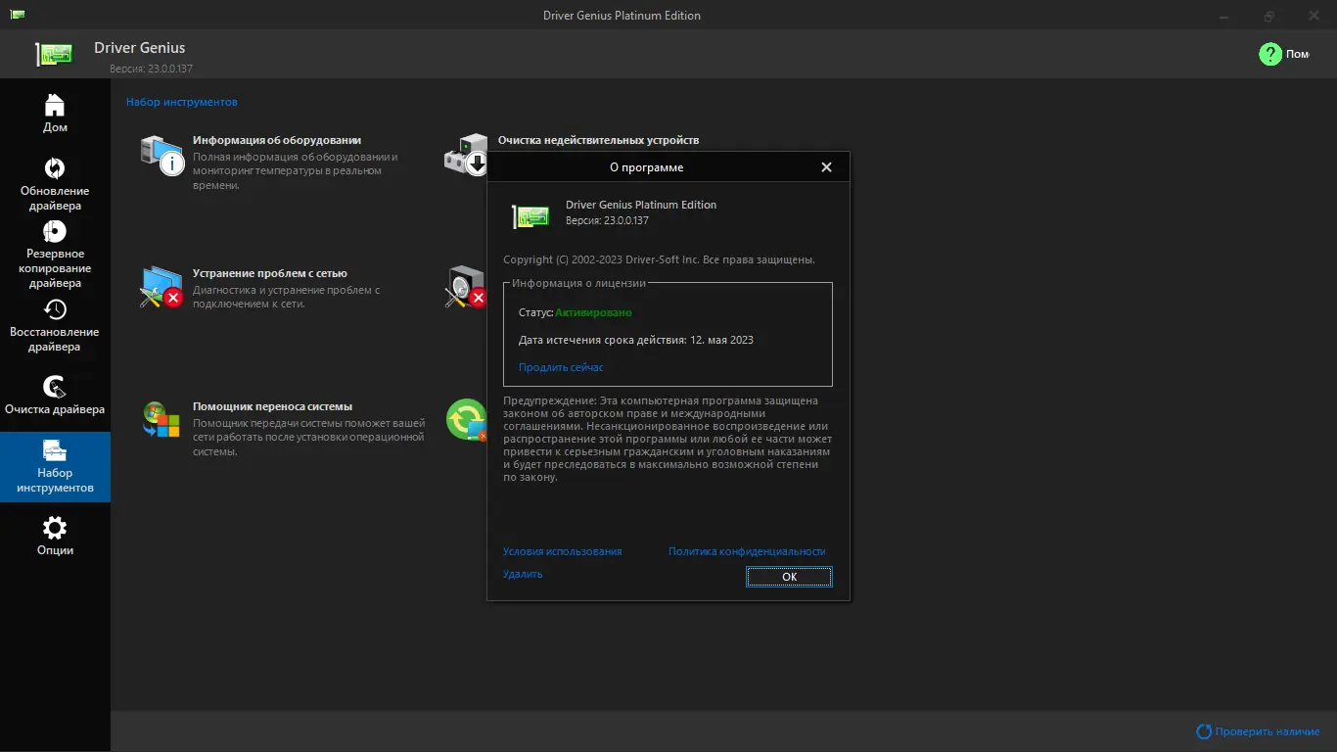Screen dimensions: 1337x752
Task: Open the Условия использования link
Action: tap(562, 551)
